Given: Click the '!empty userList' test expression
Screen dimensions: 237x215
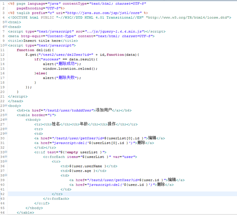Looking at the screenshot, I should click(82, 152).
